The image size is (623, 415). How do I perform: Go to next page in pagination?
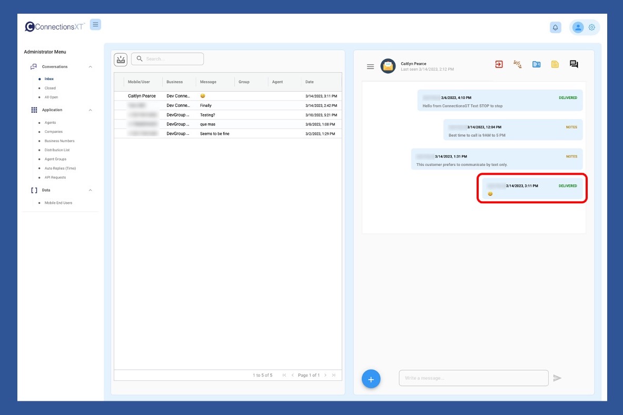pyautogui.click(x=325, y=375)
